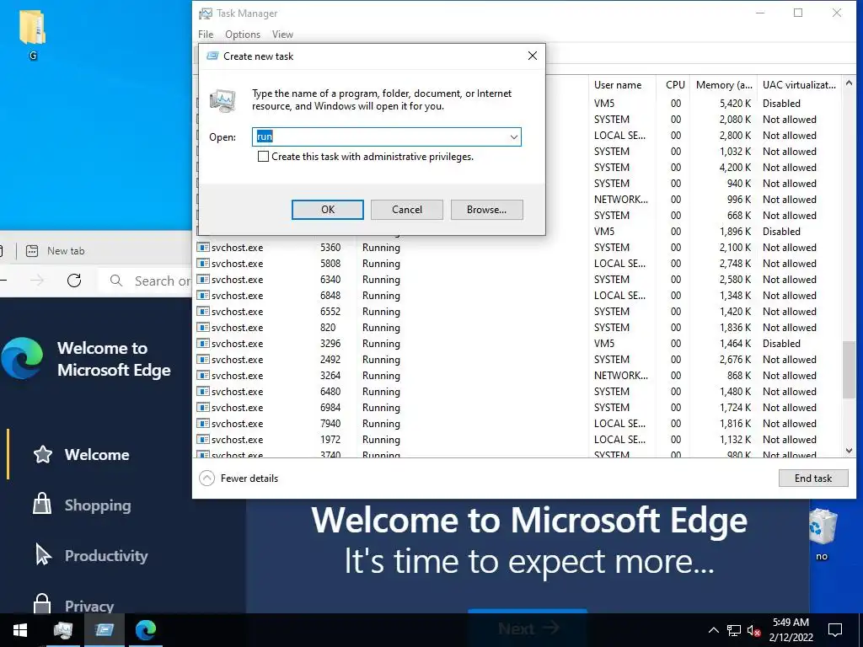Select Task Manager icon in taskbar
This screenshot has width=863, height=647.
(x=63, y=630)
